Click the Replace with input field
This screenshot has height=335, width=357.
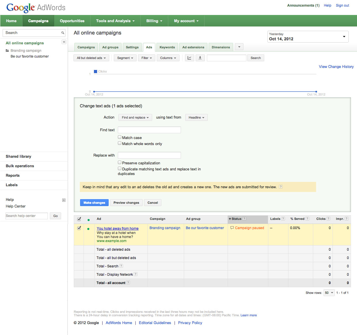(x=149, y=155)
